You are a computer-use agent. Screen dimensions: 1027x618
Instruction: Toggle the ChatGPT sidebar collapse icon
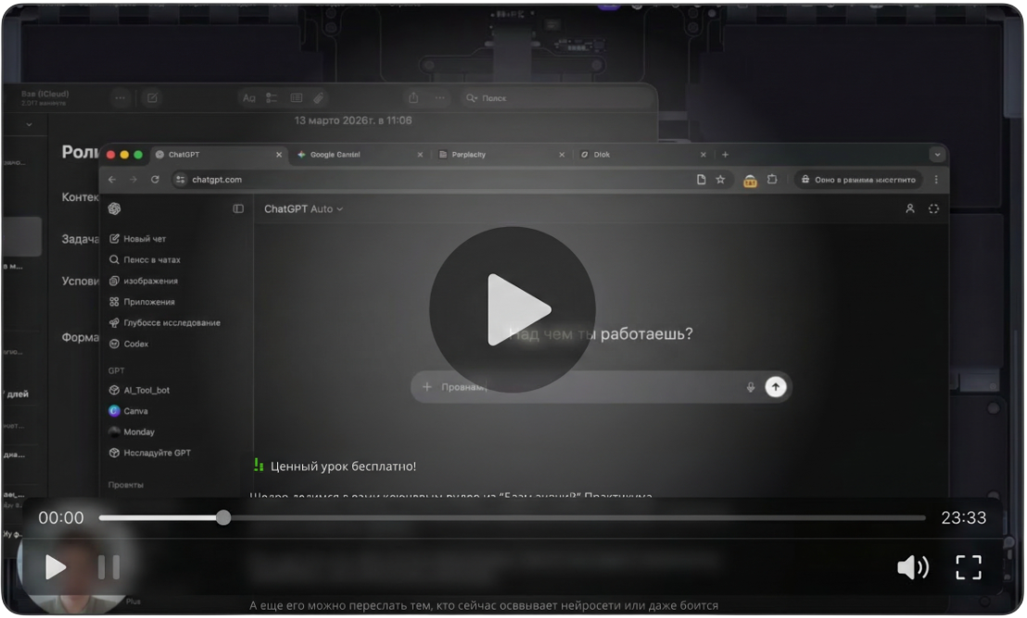pos(238,209)
